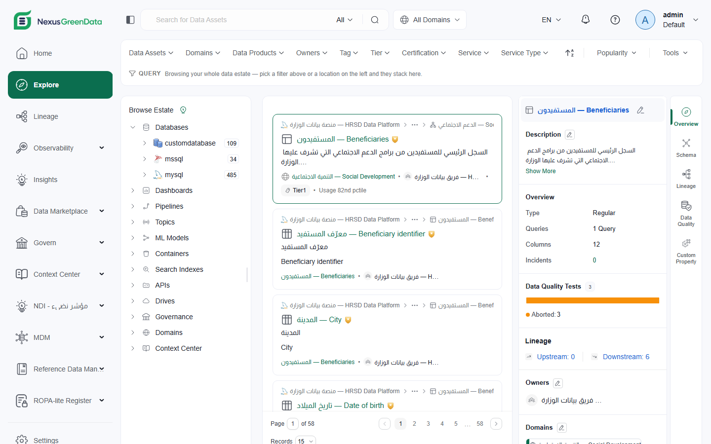Collapse the Databases tree node

(x=133, y=127)
